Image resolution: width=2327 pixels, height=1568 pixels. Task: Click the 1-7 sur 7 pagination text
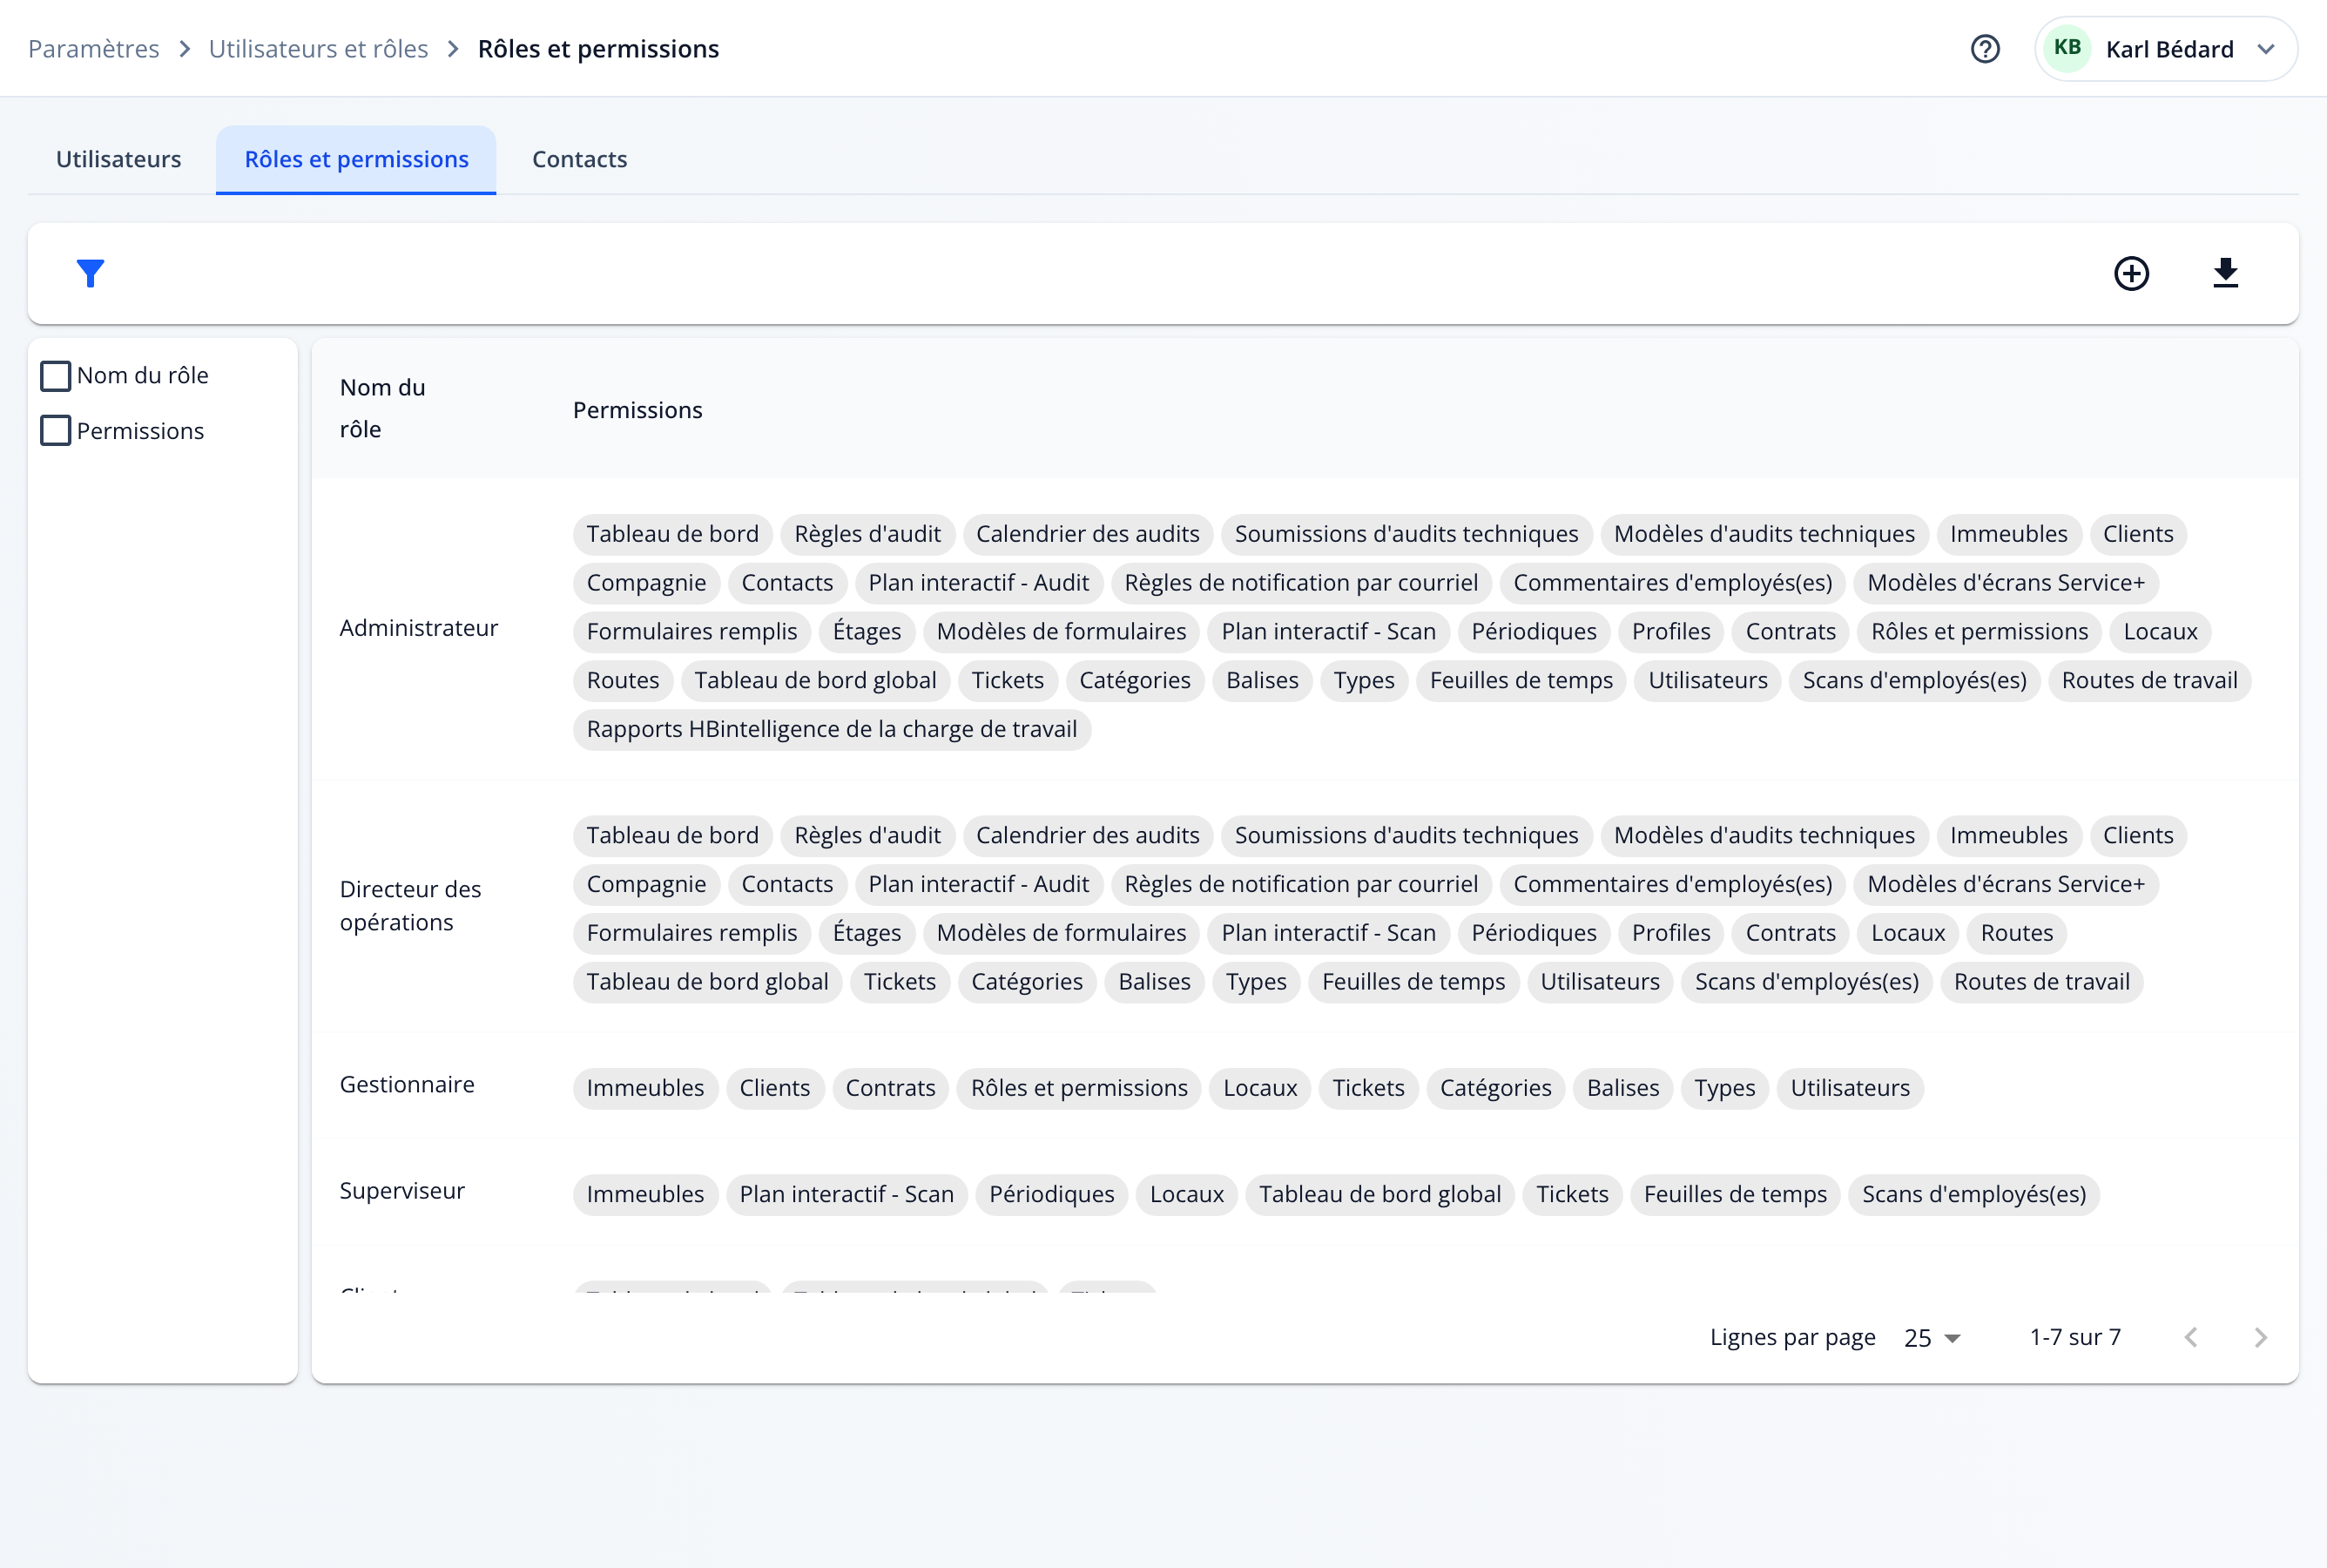2075,1337
